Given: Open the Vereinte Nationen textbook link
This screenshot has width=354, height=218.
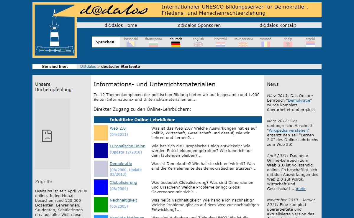Looking at the screenshot, I should click(x=127, y=217).
